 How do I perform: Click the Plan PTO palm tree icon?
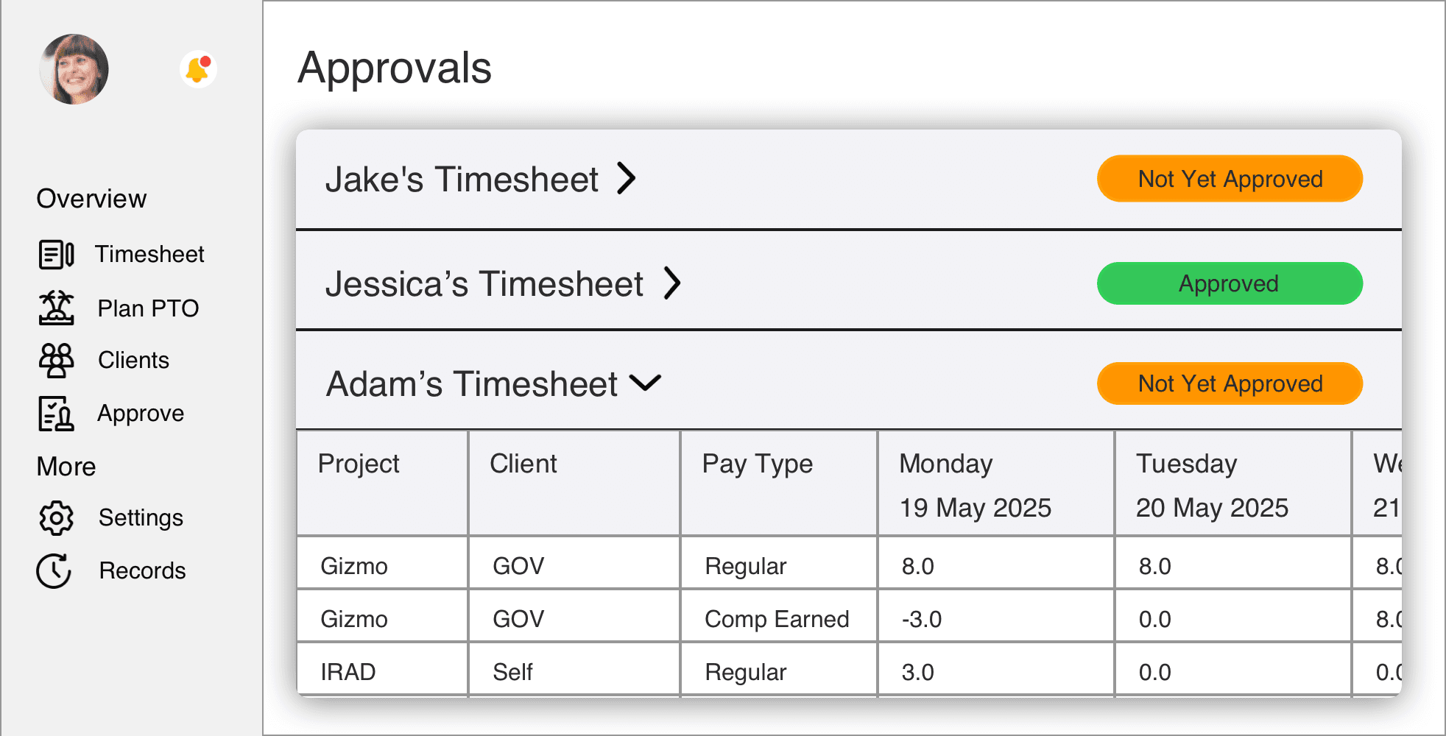[x=56, y=308]
